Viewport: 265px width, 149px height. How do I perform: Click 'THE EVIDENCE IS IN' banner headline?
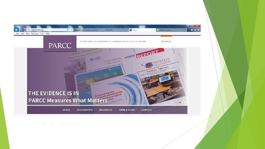tap(54, 93)
